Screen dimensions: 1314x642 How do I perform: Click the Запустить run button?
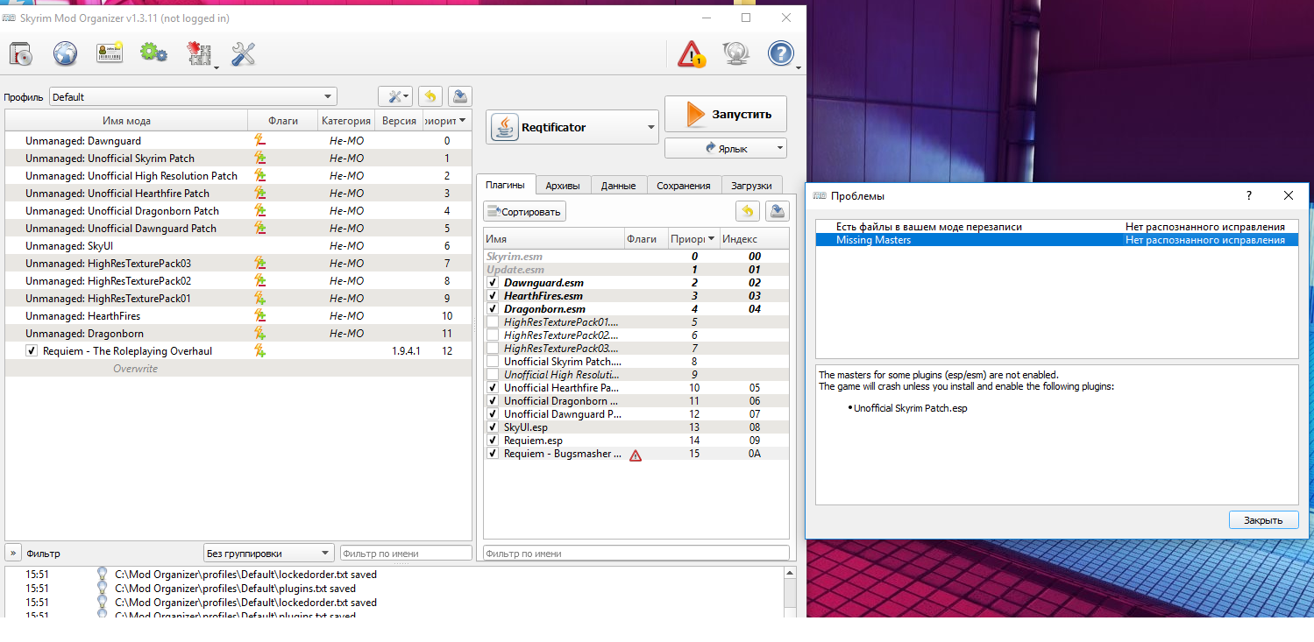point(726,114)
